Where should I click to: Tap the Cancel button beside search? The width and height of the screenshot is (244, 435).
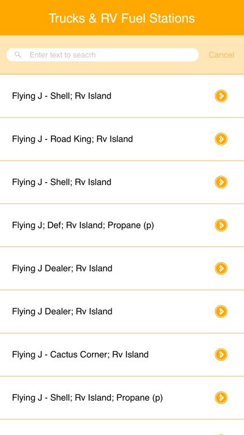221,55
